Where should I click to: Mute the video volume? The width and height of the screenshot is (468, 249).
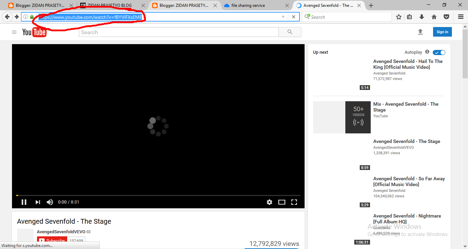(50, 202)
